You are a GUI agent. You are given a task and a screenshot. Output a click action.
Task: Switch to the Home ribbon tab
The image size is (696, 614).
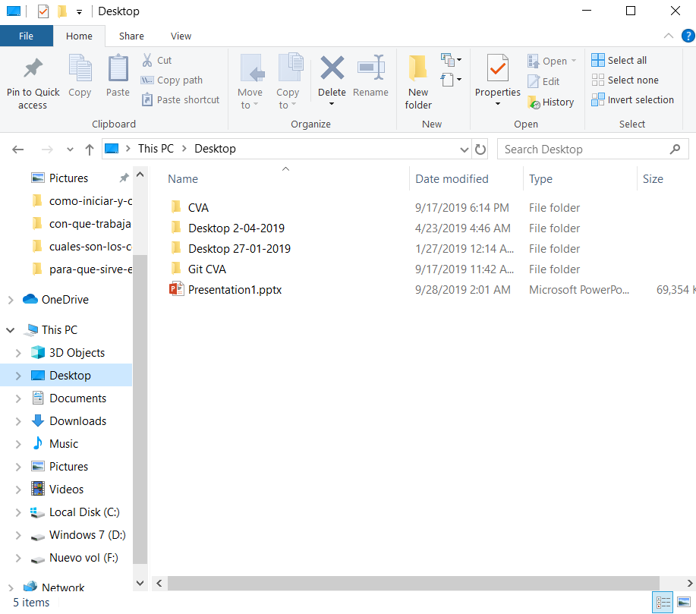tap(79, 36)
